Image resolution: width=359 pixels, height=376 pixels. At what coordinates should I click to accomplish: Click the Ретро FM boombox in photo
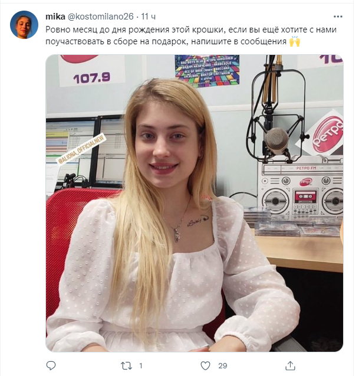(x=301, y=191)
